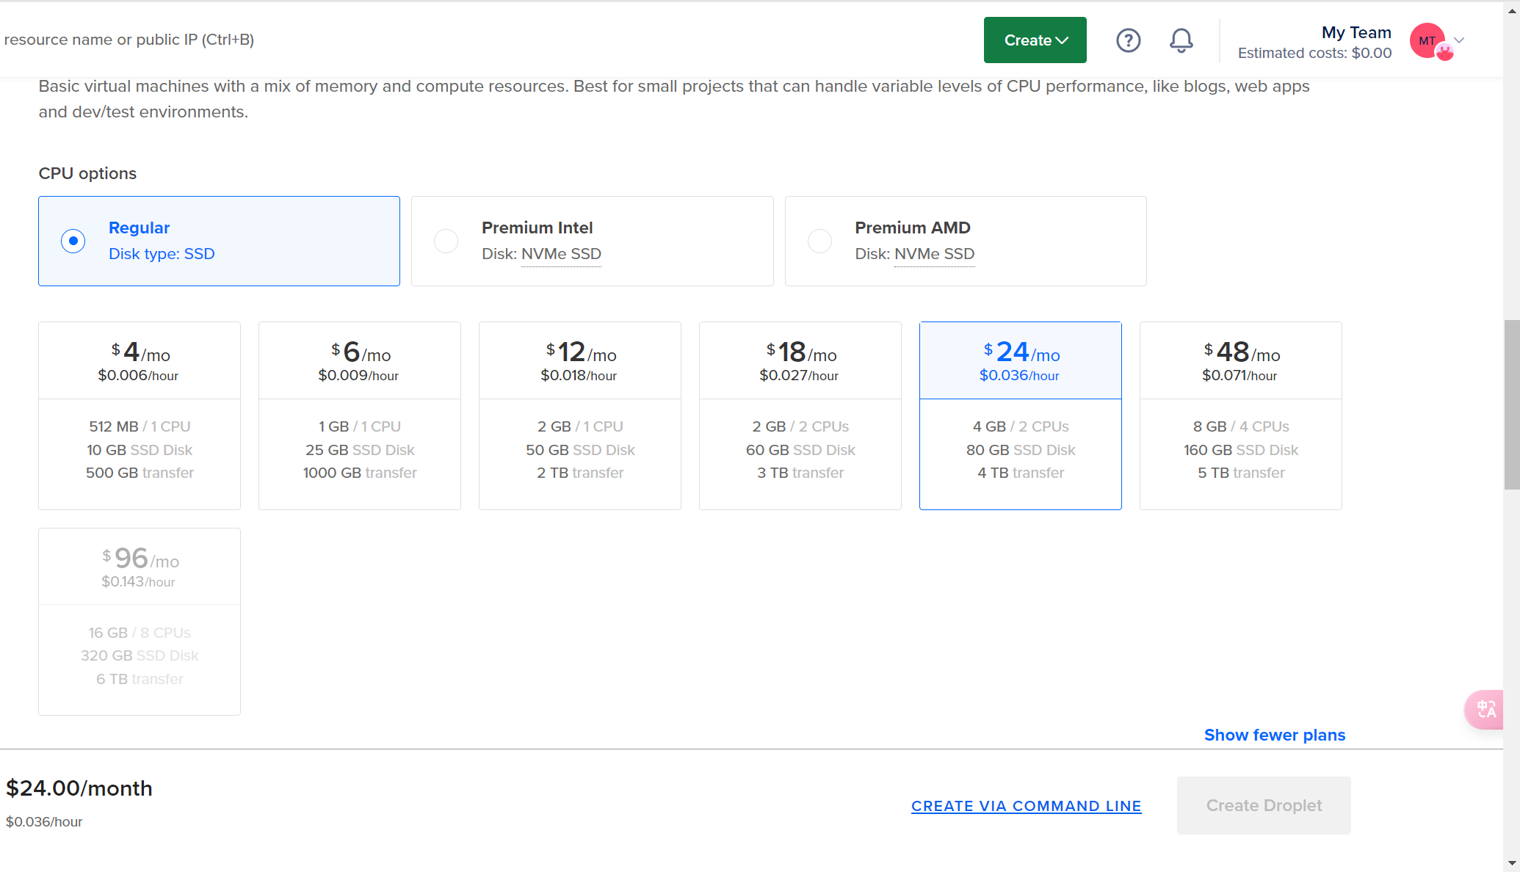Collapse plans with Show fewer plans
Image resolution: width=1520 pixels, height=872 pixels.
tap(1274, 735)
